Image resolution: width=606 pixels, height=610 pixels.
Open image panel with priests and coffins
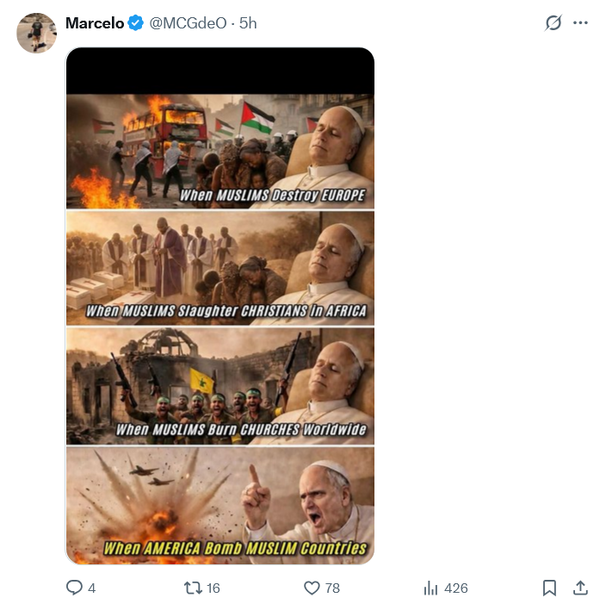(x=220, y=268)
